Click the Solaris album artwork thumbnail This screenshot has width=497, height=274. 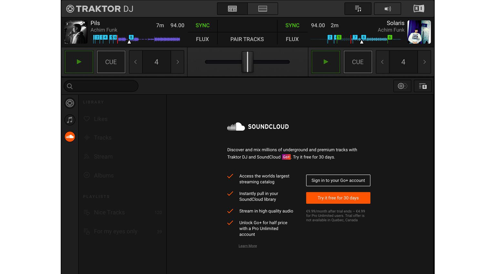click(x=419, y=32)
